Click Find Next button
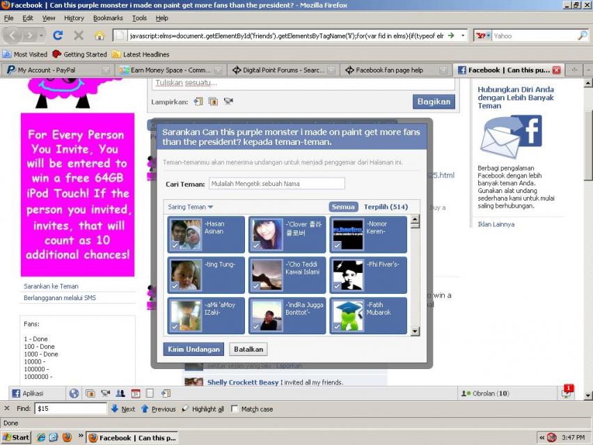The width and height of the screenshot is (593, 445). (x=123, y=409)
